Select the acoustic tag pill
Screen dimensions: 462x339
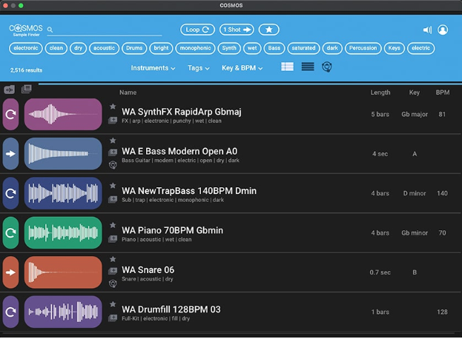104,48
